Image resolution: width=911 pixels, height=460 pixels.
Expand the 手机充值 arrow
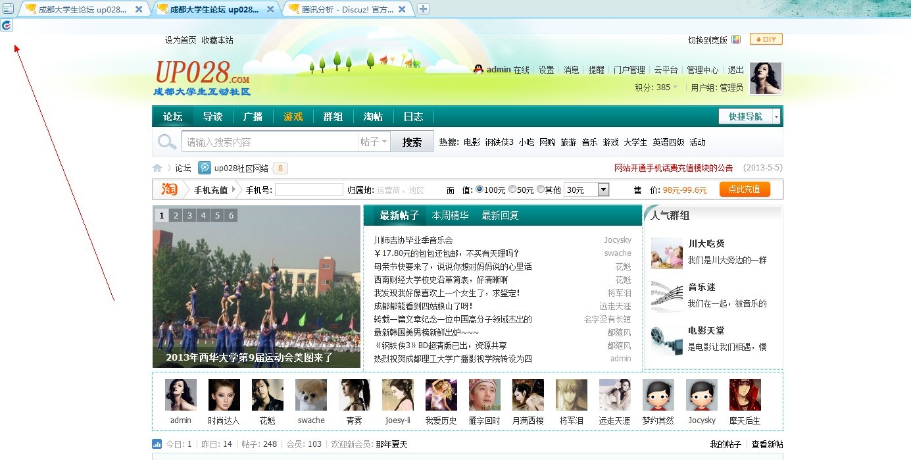(x=234, y=190)
